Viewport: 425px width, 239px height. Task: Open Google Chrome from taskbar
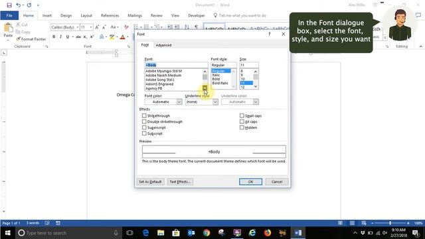click(207, 233)
